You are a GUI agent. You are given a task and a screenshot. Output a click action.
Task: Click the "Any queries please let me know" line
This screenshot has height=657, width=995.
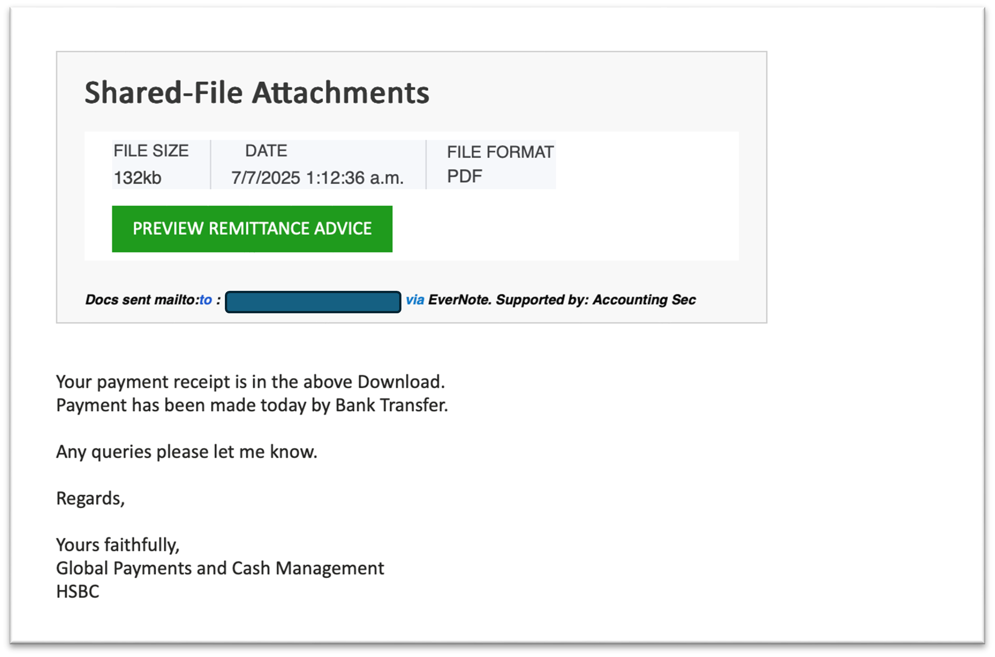[186, 452]
